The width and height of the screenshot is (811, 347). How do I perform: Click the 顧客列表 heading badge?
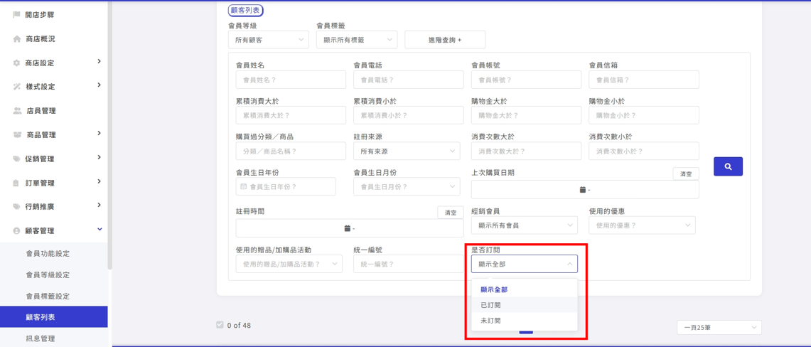click(x=246, y=10)
